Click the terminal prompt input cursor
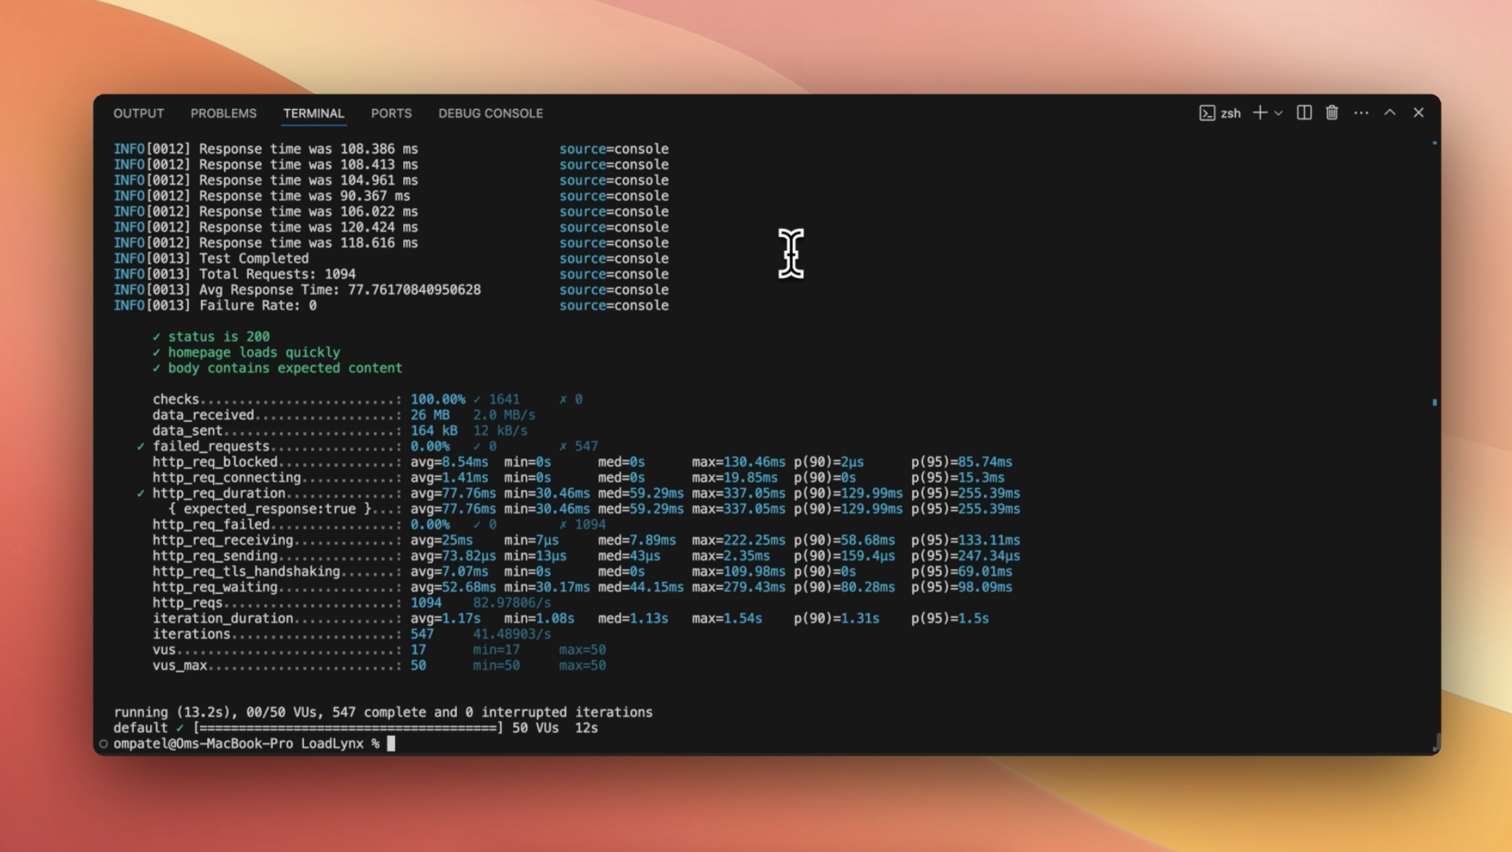Image resolution: width=1512 pixels, height=852 pixels. 391,743
